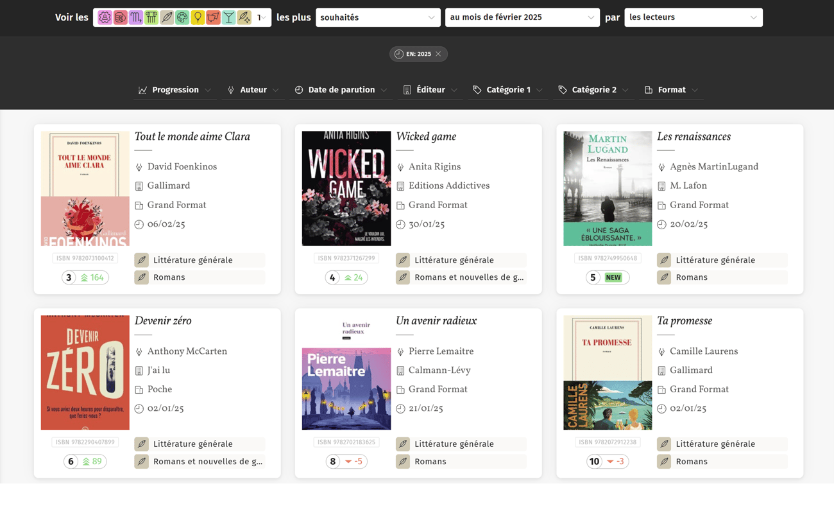The height and width of the screenshot is (506, 834).
Task: Open the Progression filter menu
Action: tap(175, 90)
